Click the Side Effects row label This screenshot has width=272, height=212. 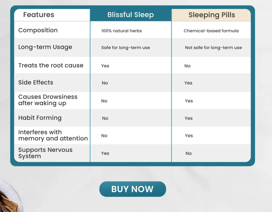coord(36,82)
